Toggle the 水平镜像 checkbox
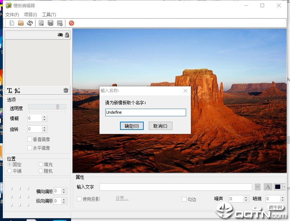 tap(29, 148)
